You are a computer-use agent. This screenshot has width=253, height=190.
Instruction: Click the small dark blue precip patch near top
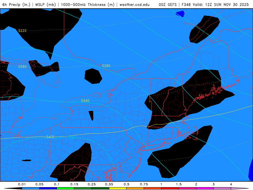[180, 14]
